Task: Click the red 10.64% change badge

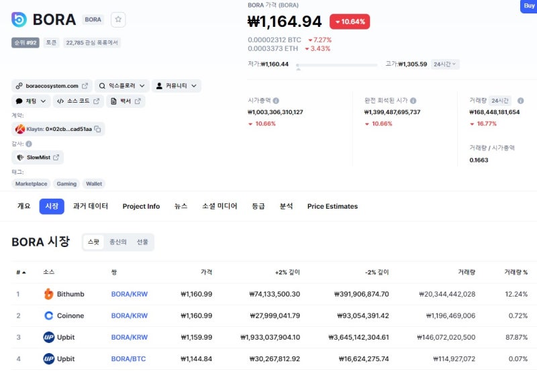Action: coord(350,21)
